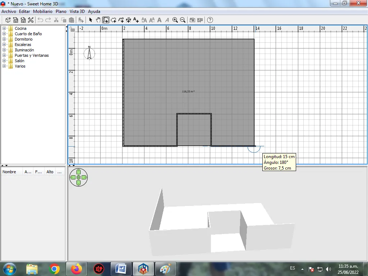The image size is (368, 276).
Task: Choose the Create dimensions tool
Action: pos(128,20)
